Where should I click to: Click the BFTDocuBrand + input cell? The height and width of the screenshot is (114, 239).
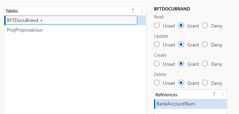[x=71, y=20]
